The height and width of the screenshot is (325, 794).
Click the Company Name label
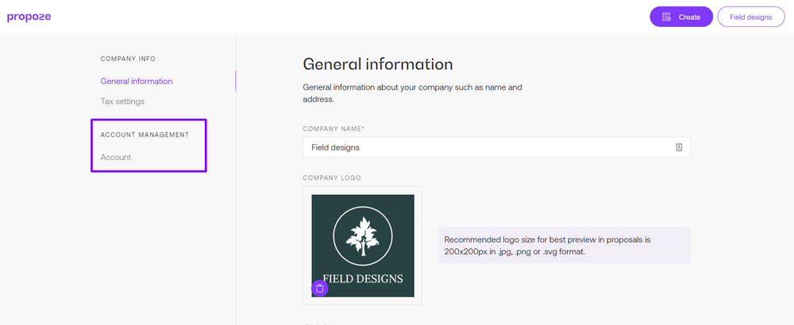coord(333,129)
